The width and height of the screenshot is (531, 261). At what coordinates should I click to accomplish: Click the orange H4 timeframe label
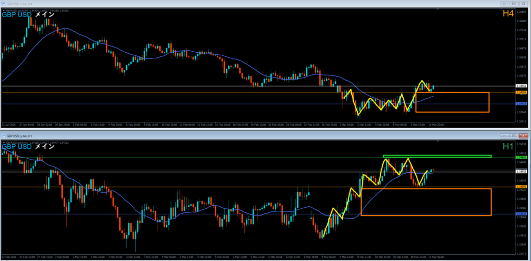pos(508,14)
